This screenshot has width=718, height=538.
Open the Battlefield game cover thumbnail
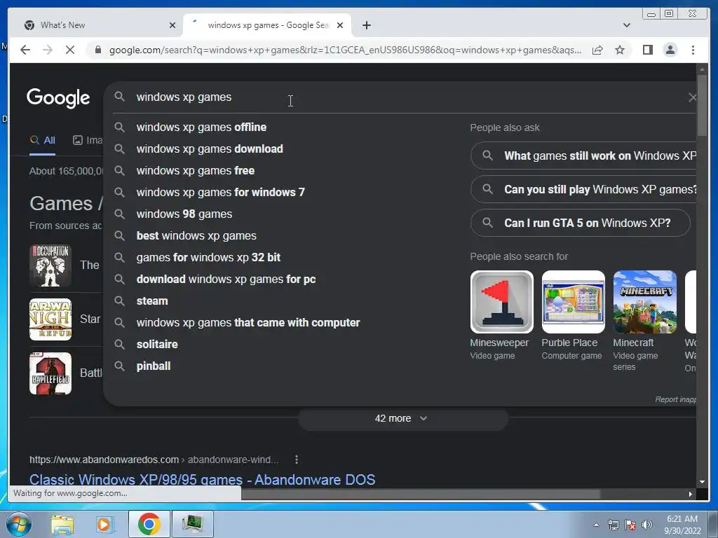pos(50,373)
